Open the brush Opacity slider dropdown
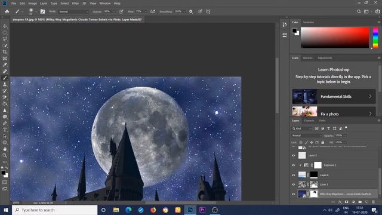Image resolution: width=382 pixels, height=215 pixels. (114, 11)
